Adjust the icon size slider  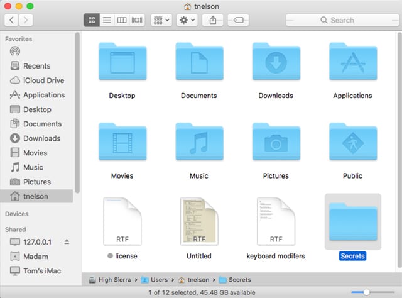[x=367, y=292]
